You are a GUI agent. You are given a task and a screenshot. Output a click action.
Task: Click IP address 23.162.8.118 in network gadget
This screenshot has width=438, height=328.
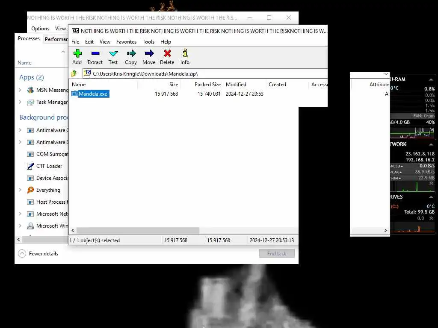(420, 154)
